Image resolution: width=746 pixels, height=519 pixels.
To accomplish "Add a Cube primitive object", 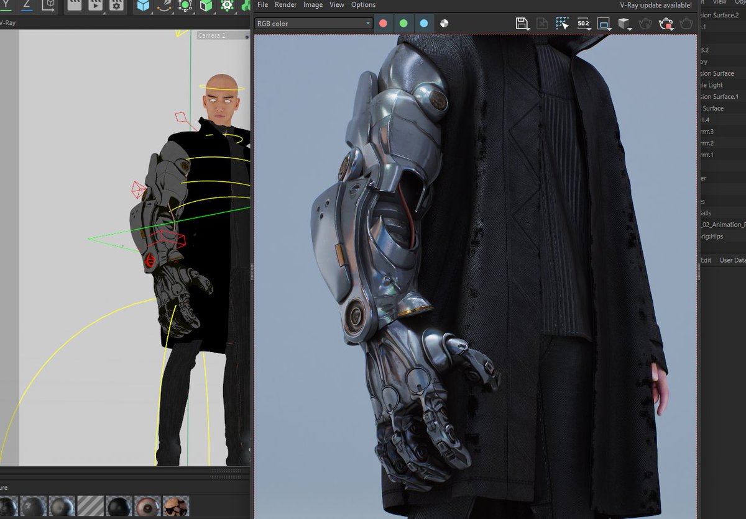I will (x=144, y=5).
